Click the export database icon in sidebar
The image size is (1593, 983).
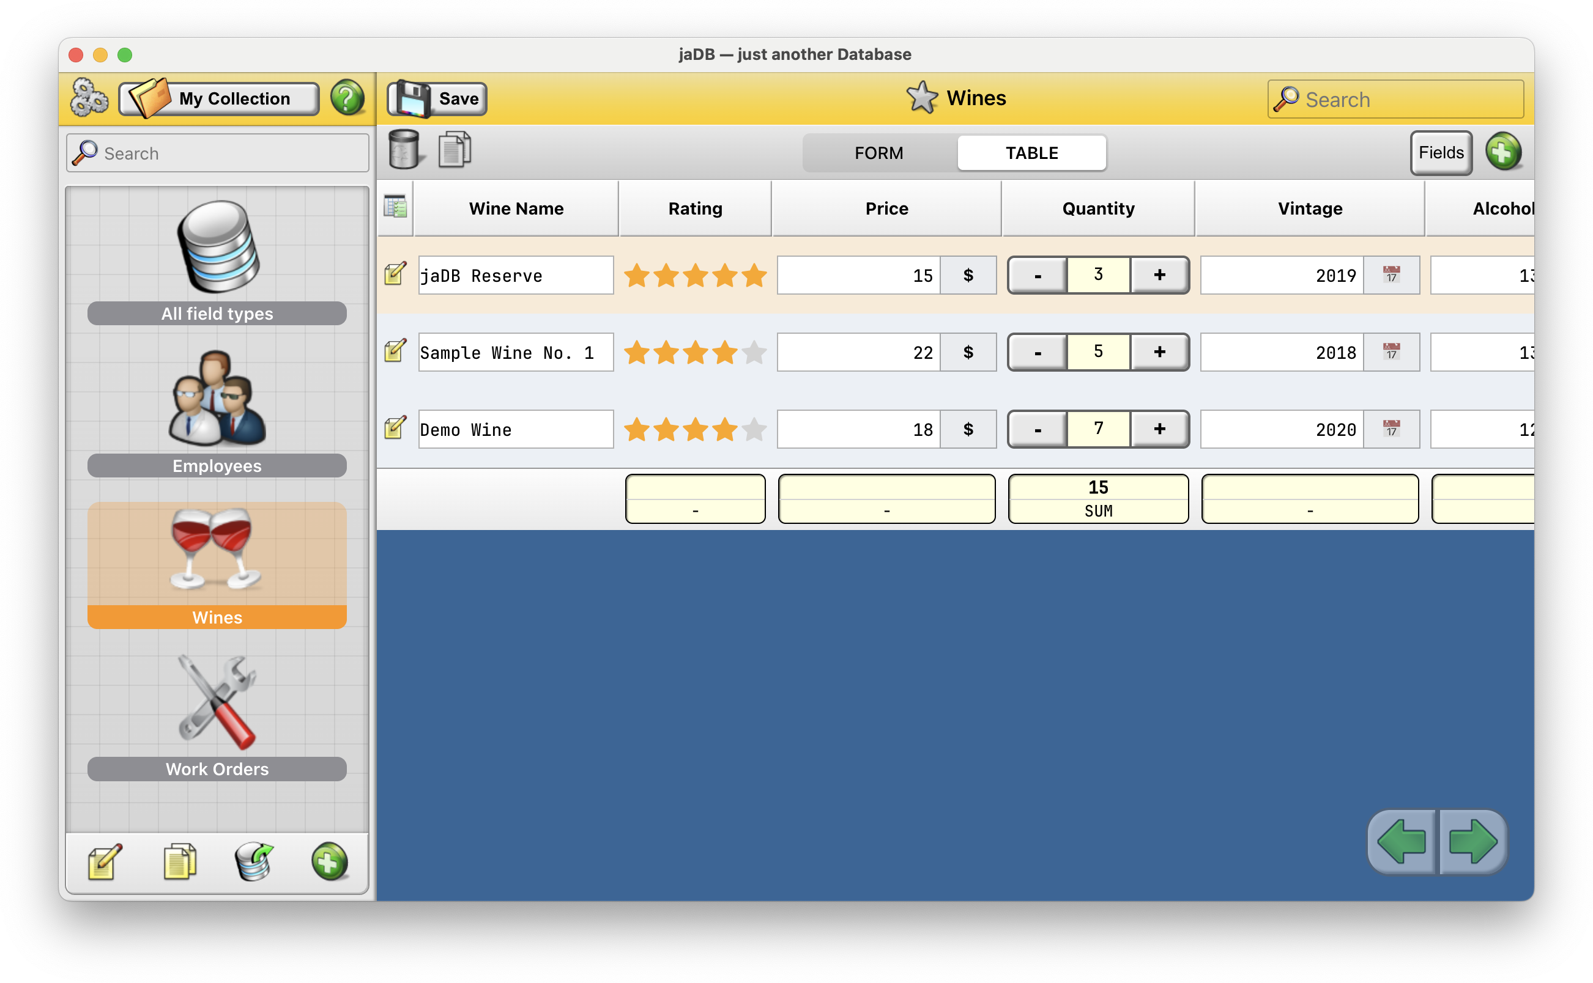click(x=254, y=862)
